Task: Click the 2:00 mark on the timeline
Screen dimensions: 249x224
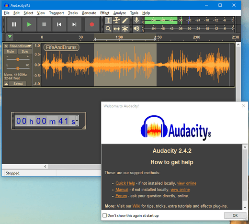Action: point(196,37)
